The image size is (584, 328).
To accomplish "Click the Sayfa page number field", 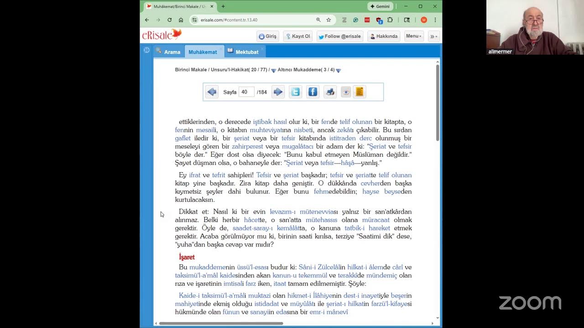I will [x=246, y=92].
